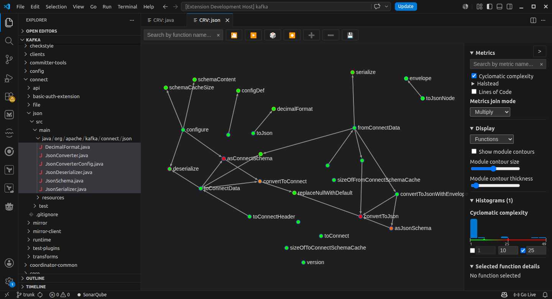
Task: Open the Accounts menu in activity bar
Action: [x=9, y=263]
